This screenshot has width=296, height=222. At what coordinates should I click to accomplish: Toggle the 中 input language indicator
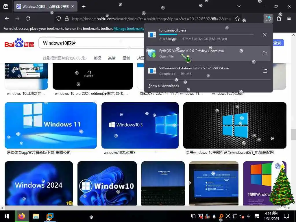click(x=249, y=216)
